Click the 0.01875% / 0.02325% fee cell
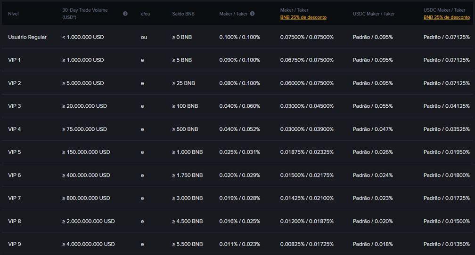 click(x=307, y=152)
